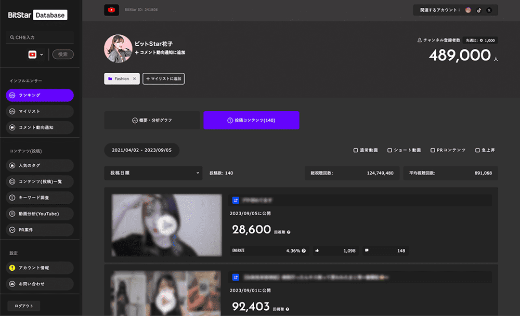Viewport: 520px width, 316px height.
Task: Toggle the ショート動画 checkbox
Action: (x=389, y=150)
